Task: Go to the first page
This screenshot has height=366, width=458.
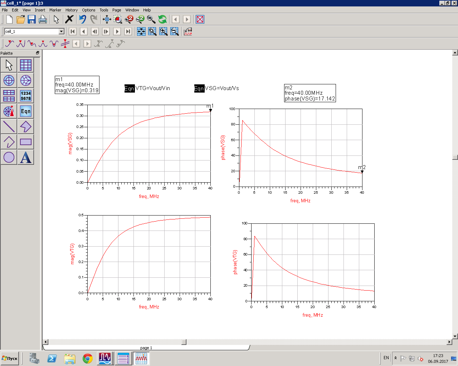Action: (73, 31)
